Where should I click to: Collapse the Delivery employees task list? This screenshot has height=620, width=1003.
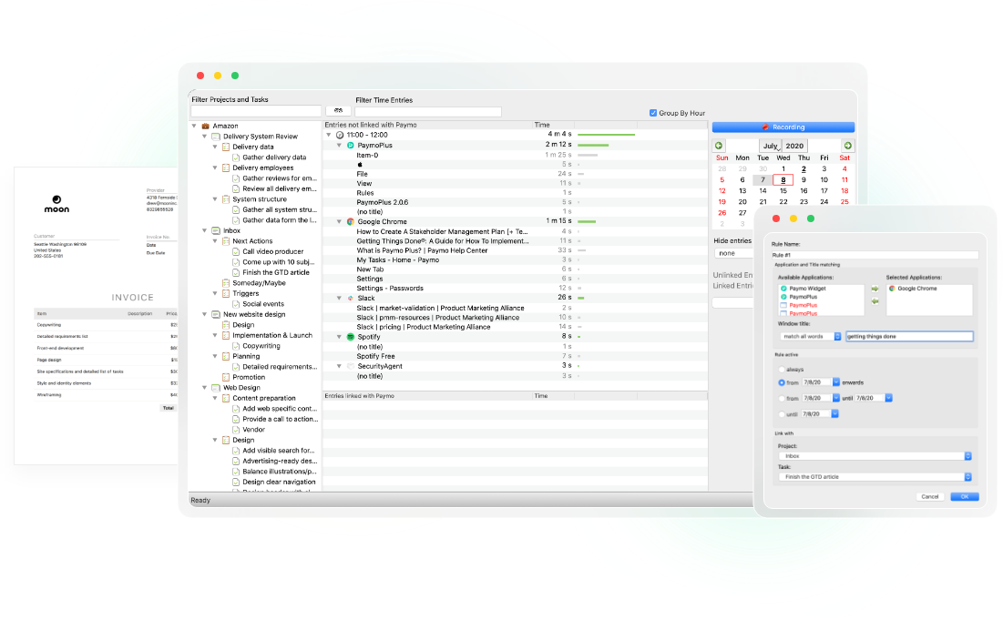[215, 168]
